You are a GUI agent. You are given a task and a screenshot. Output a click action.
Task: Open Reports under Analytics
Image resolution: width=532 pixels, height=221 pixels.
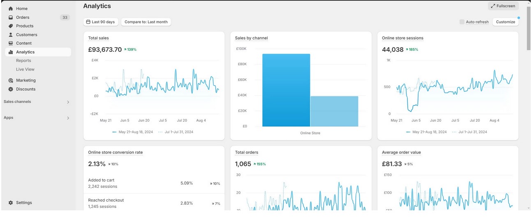click(23, 61)
